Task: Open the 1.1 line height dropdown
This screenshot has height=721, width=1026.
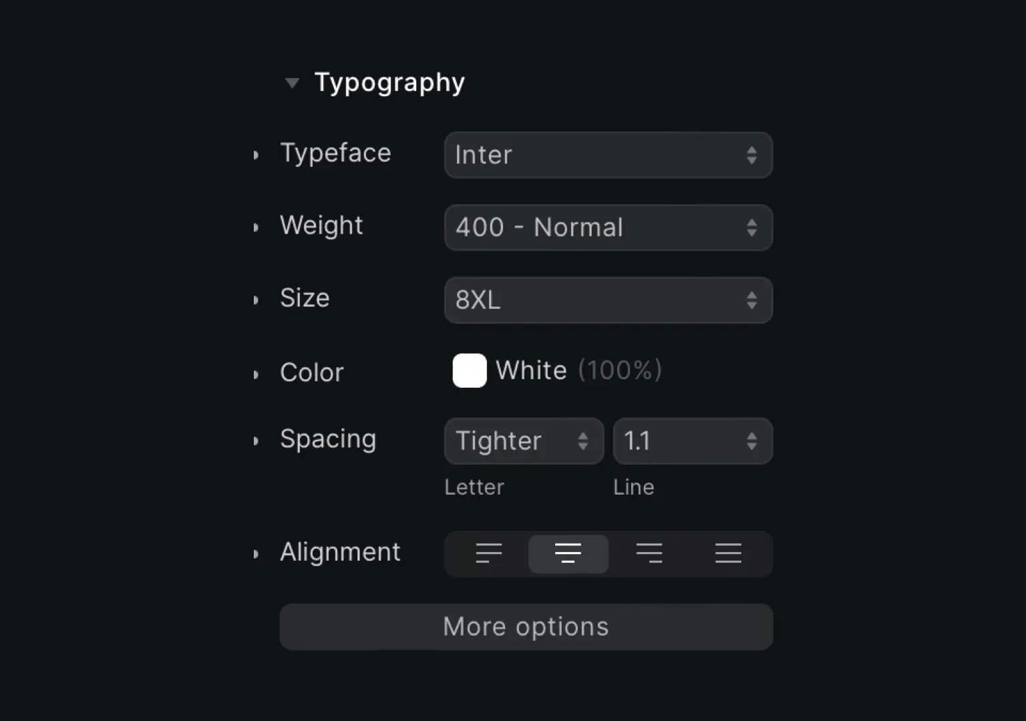Action: click(x=693, y=441)
